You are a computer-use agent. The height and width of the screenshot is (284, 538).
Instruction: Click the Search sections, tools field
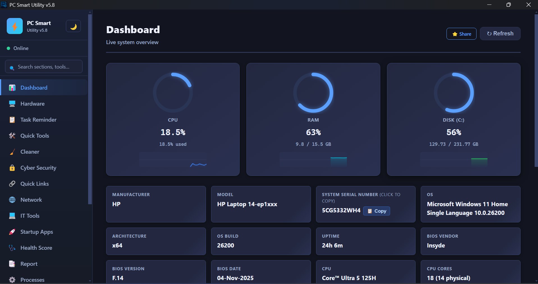tap(44, 67)
